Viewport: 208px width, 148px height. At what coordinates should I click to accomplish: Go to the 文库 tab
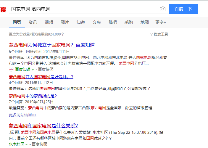97,22
